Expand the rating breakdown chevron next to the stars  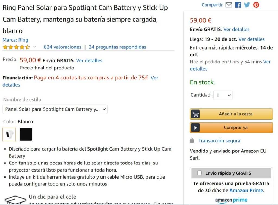point(35,47)
